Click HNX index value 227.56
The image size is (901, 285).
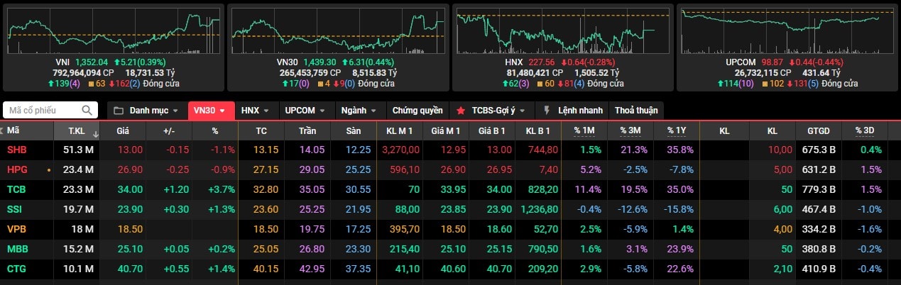(x=542, y=62)
